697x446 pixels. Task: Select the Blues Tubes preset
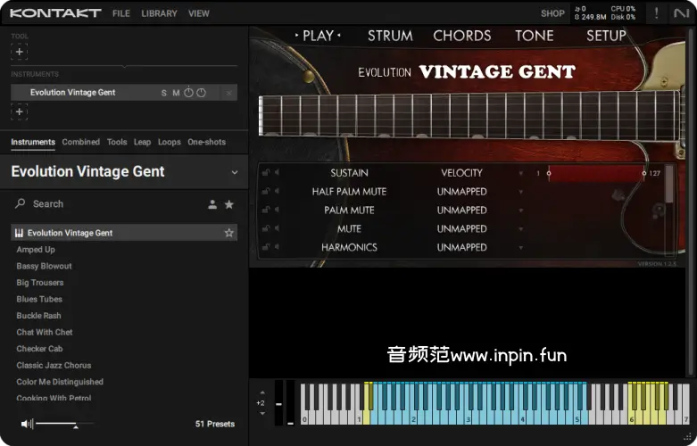(39, 299)
